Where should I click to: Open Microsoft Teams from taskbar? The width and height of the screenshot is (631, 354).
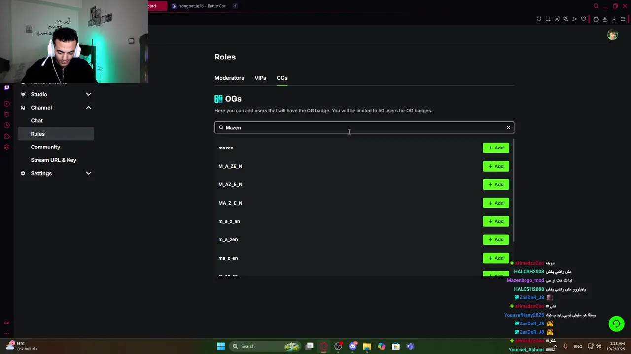[410, 346]
